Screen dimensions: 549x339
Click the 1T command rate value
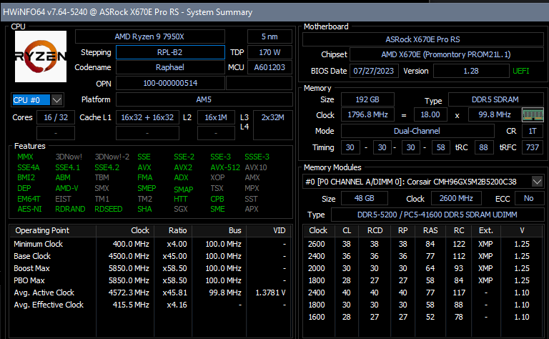point(533,131)
